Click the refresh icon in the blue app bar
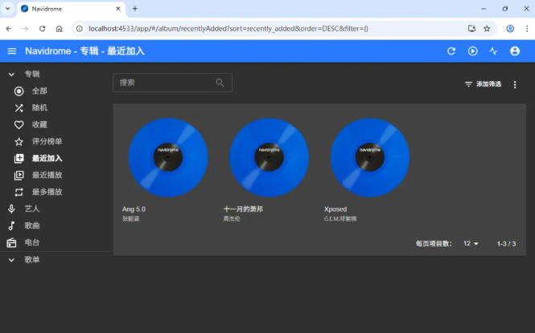This screenshot has height=333, width=535. pos(451,51)
